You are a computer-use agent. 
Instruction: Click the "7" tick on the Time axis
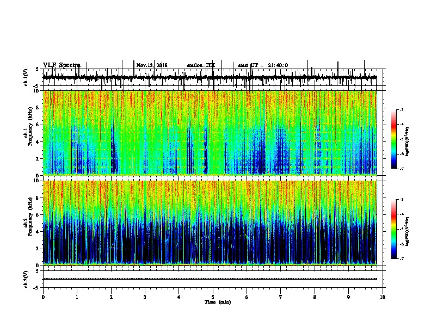pos(281,297)
